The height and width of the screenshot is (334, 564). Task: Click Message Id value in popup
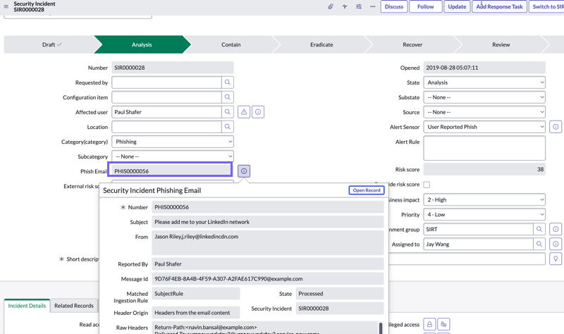pyautogui.click(x=268, y=278)
